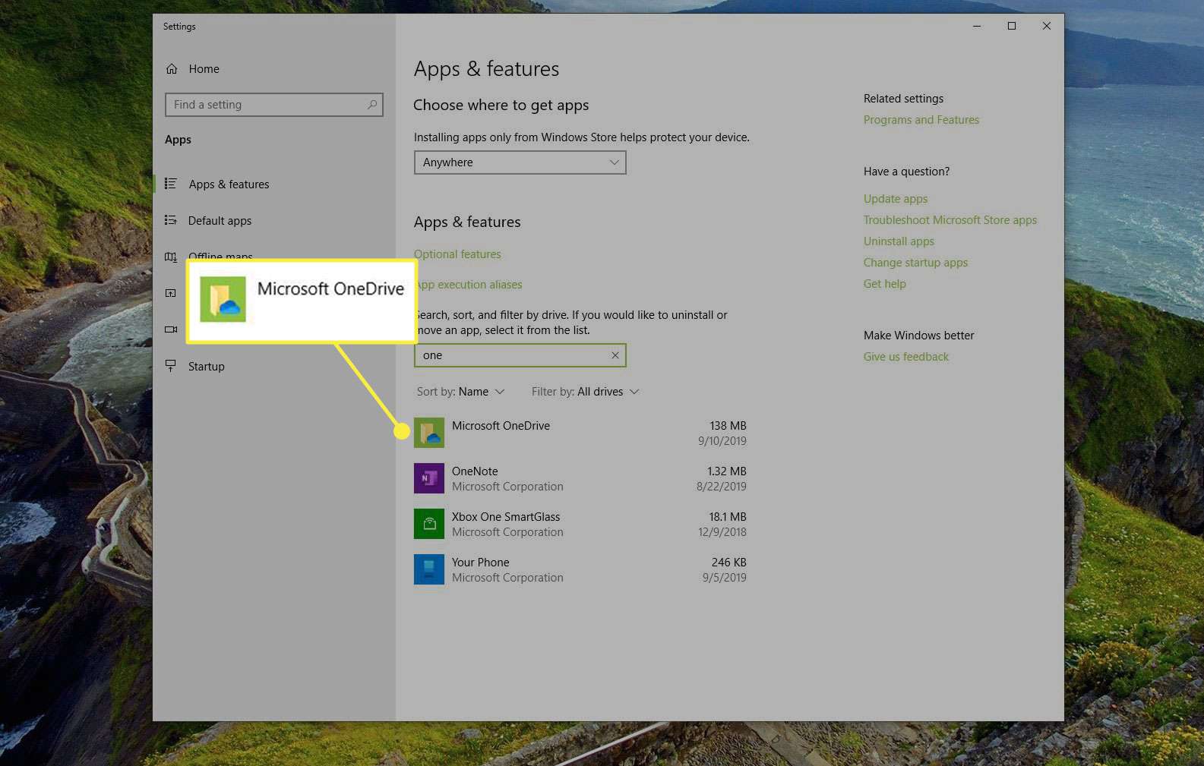Open the Filter by All drives dropdown

click(x=586, y=392)
